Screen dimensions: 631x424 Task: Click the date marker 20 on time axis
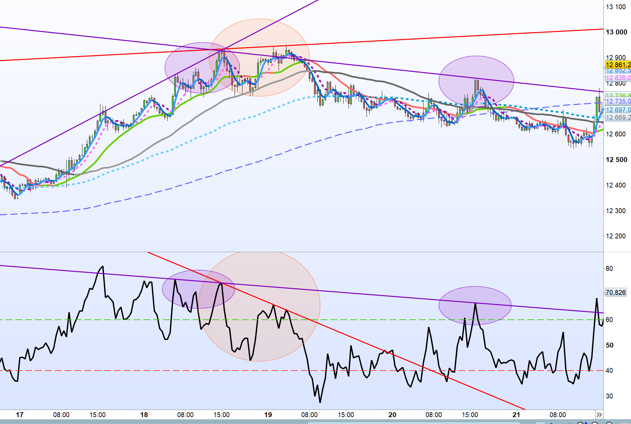click(x=392, y=415)
